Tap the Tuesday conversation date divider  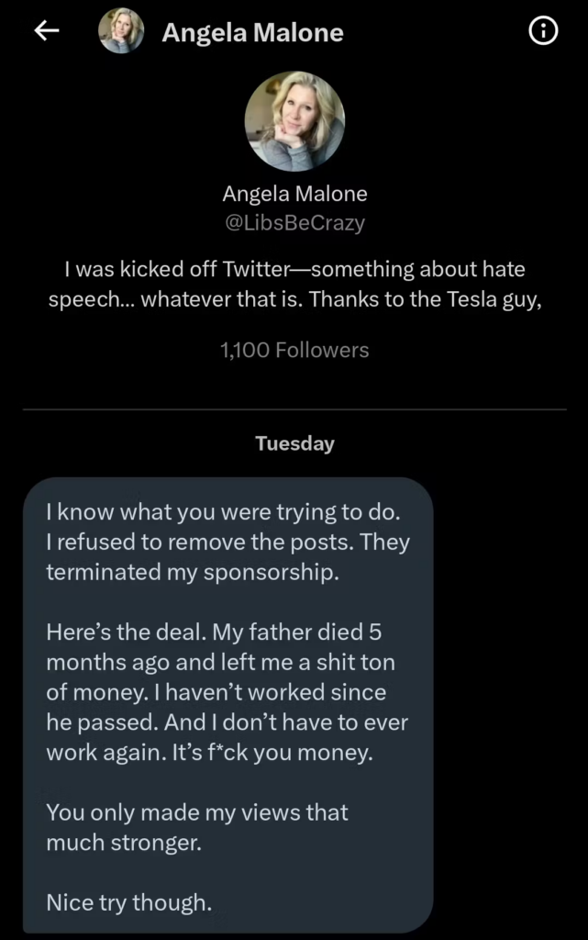coord(294,443)
